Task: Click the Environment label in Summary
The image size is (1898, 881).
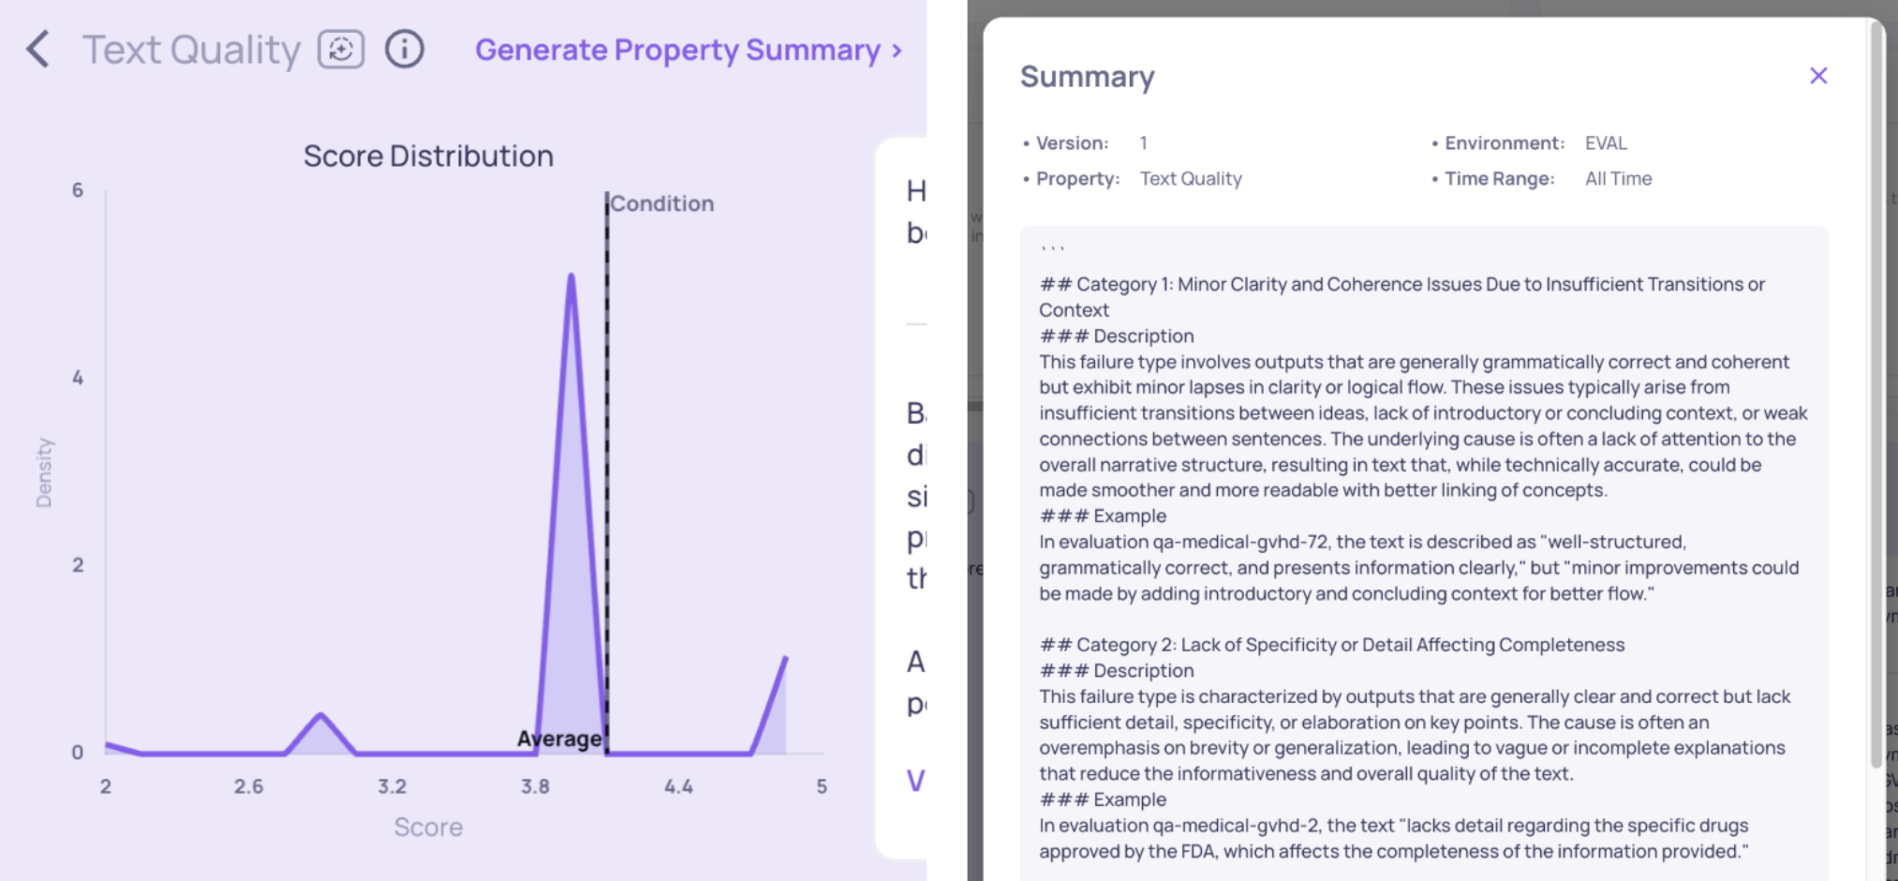Action: click(x=1505, y=143)
